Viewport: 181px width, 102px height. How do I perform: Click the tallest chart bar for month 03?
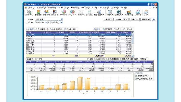[x=80, y=83]
